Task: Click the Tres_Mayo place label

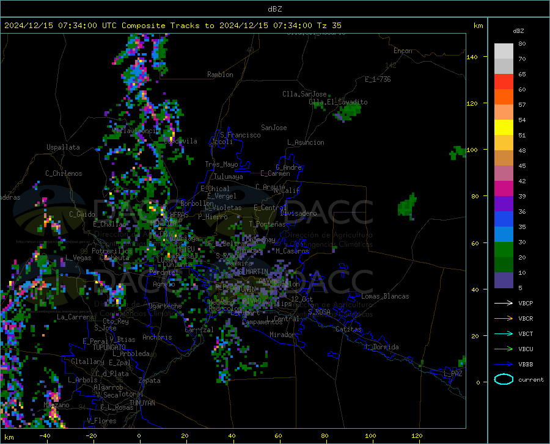Action: pyautogui.click(x=221, y=164)
